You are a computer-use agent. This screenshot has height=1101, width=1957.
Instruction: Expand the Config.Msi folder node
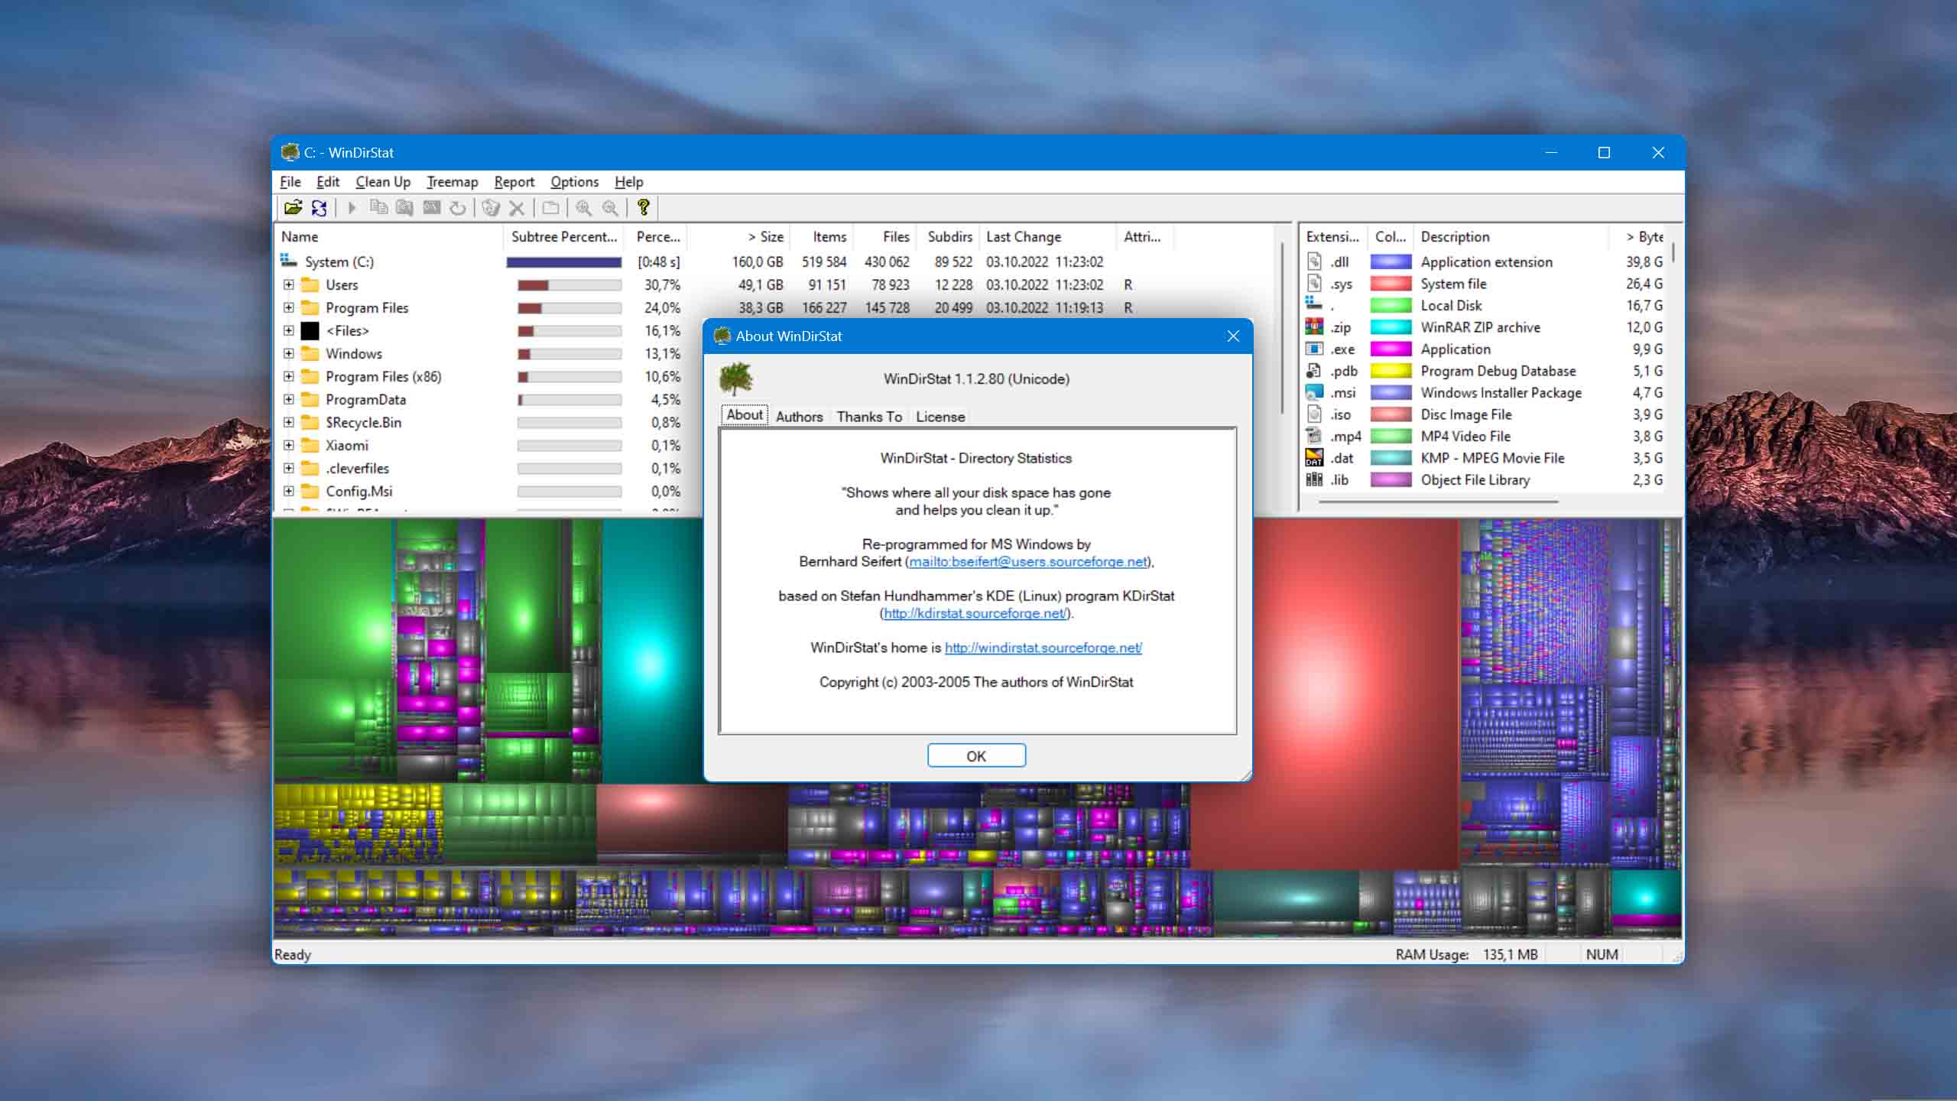pos(288,492)
